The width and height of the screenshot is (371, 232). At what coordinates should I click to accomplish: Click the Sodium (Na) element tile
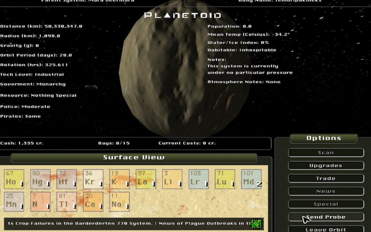(x=120, y=202)
